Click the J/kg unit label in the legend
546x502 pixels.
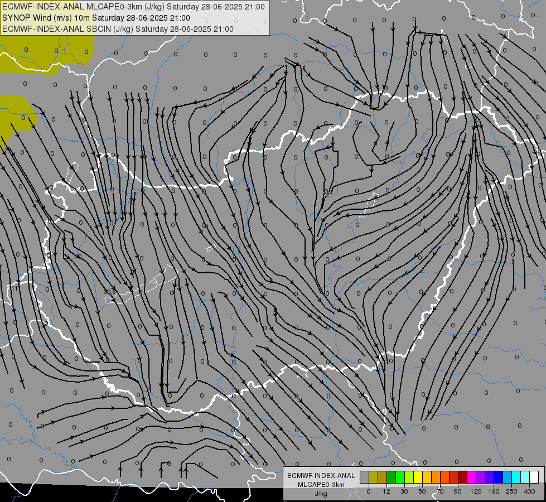(321, 494)
